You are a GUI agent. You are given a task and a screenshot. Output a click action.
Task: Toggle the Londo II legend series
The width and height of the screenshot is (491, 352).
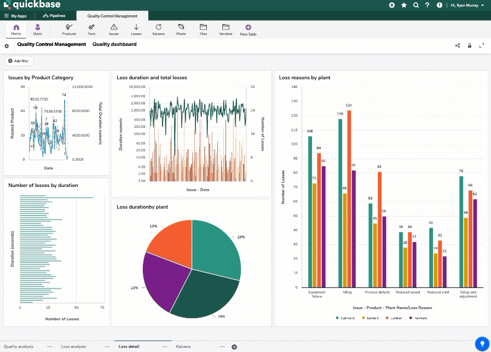(370, 318)
